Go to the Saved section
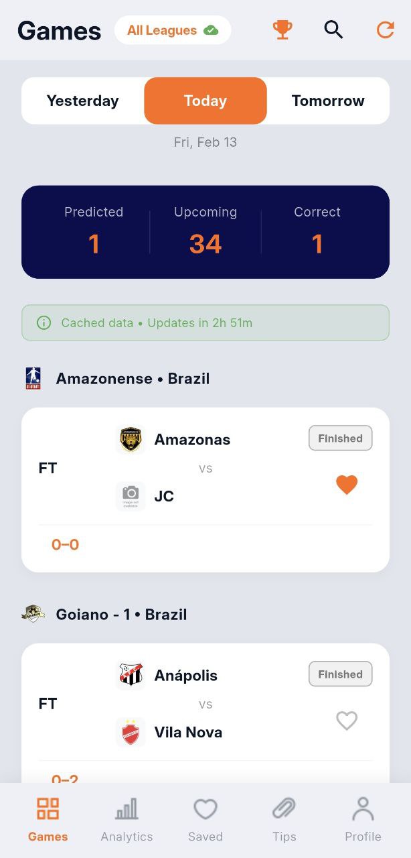This screenshot has height=858, width=411. pyautogui.click(x=205, y=819)
